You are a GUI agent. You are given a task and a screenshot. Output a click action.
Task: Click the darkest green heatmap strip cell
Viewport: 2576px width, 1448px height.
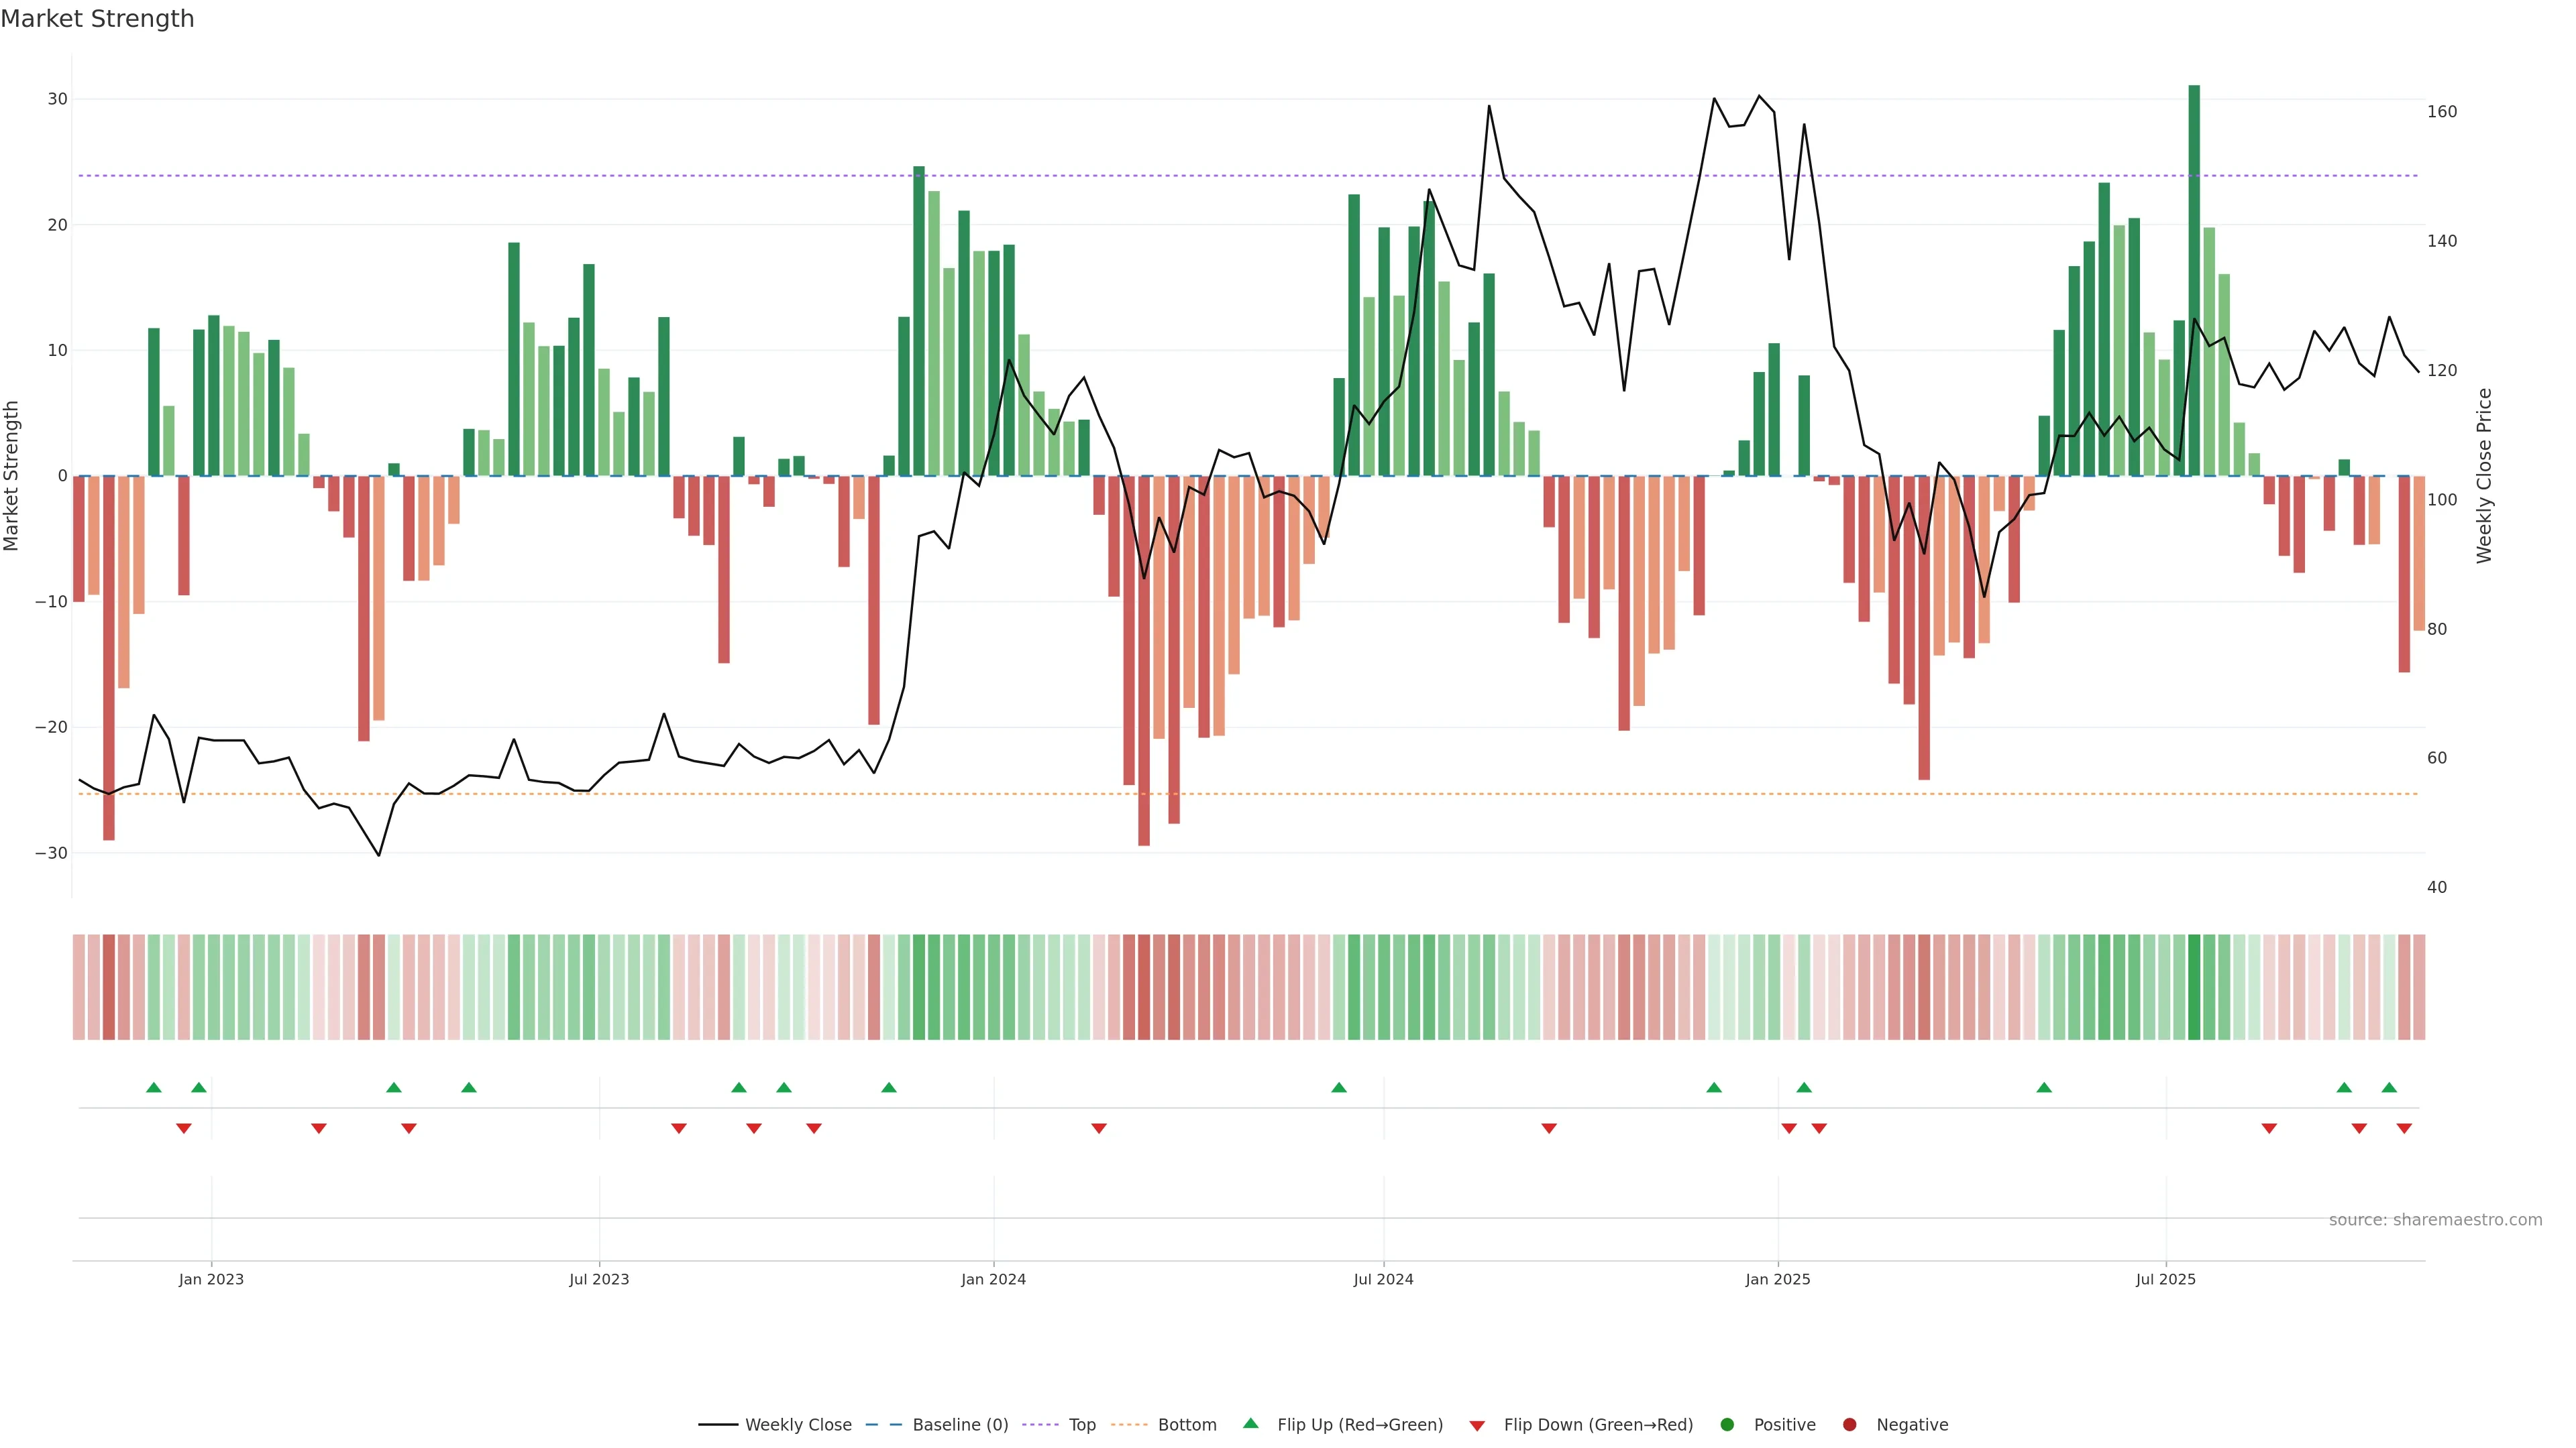click(x=2194, y=987)
